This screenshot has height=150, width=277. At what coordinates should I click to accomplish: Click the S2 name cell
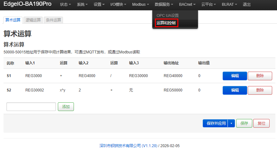(x=9, y=90)
